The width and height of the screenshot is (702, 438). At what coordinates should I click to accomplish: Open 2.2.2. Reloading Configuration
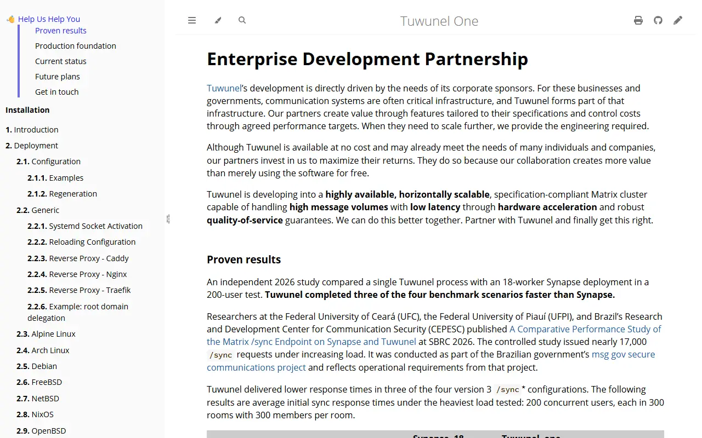(81, 242)
